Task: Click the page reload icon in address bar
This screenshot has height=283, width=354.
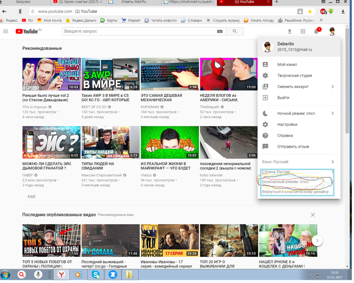Action: [33, 11]
